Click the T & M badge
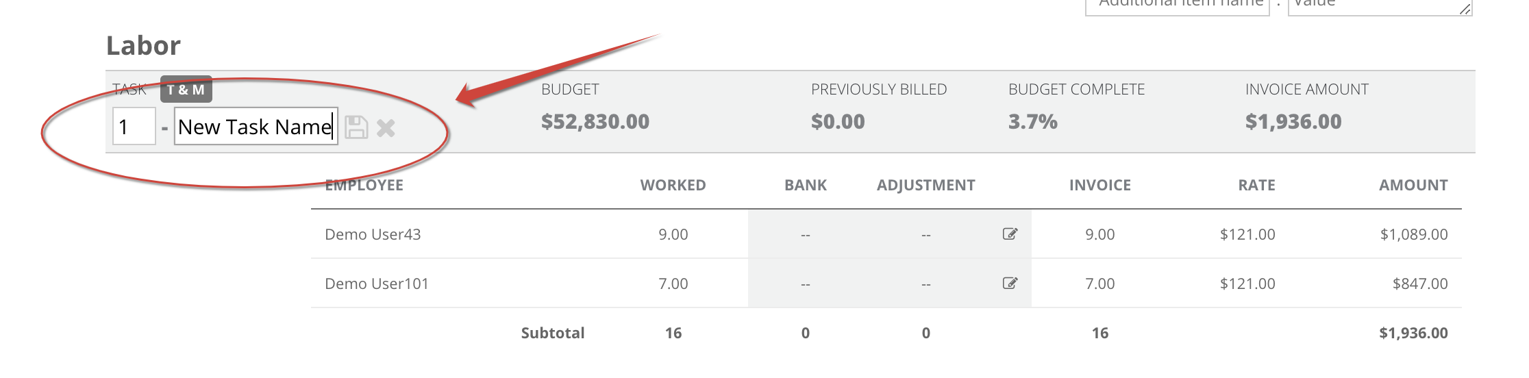1529x378 pixels. click(186, 90)
